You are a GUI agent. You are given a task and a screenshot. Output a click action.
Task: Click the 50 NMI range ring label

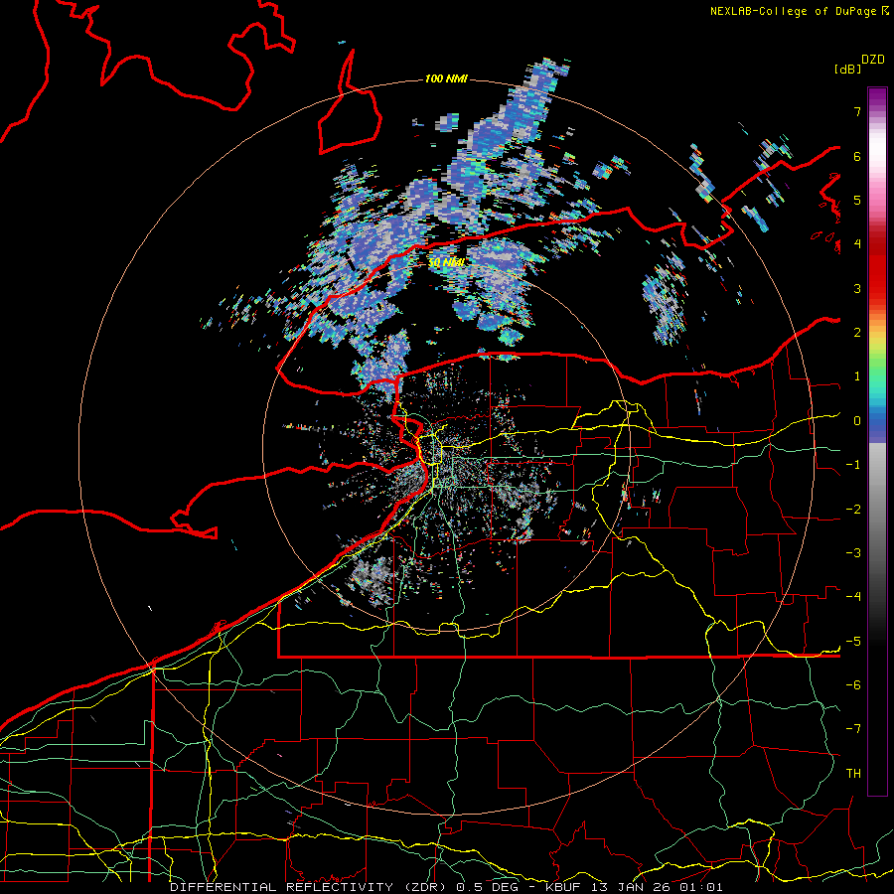point(446,263)
